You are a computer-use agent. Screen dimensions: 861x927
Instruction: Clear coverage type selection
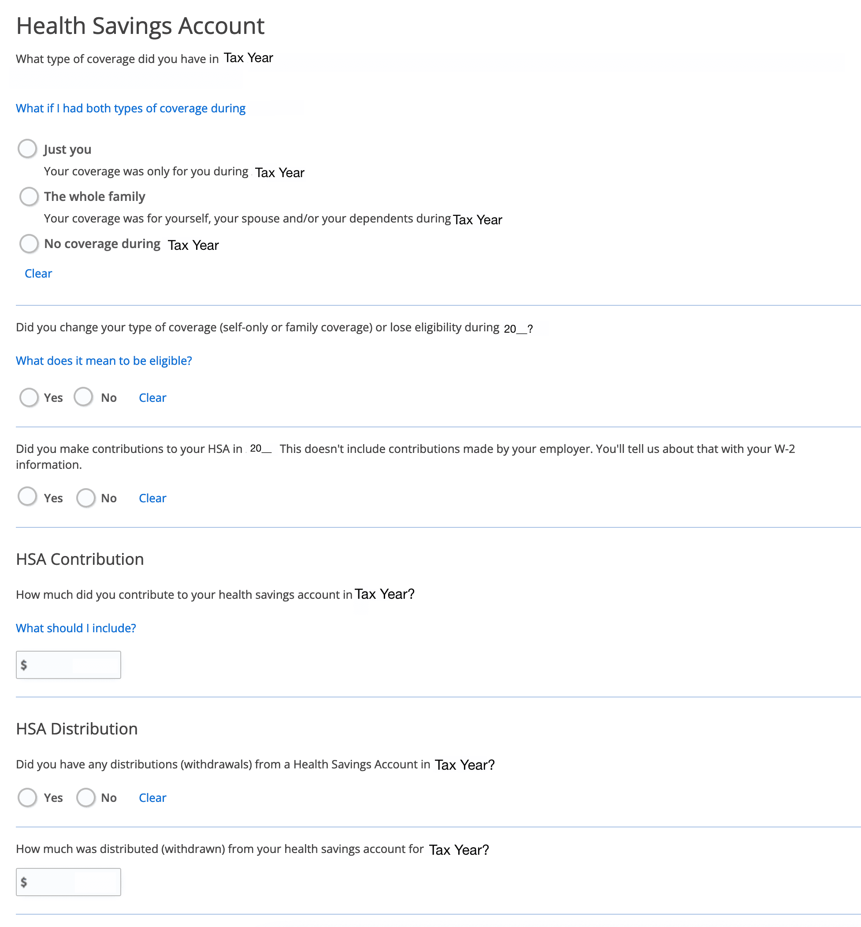coord(38,273)
